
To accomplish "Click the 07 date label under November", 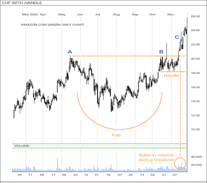I will [x=175, y=175].
